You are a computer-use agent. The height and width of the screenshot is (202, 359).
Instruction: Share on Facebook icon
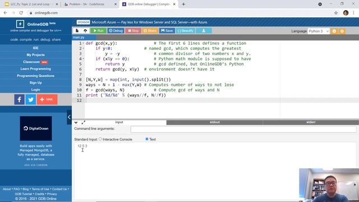click(x=20, y=99)
